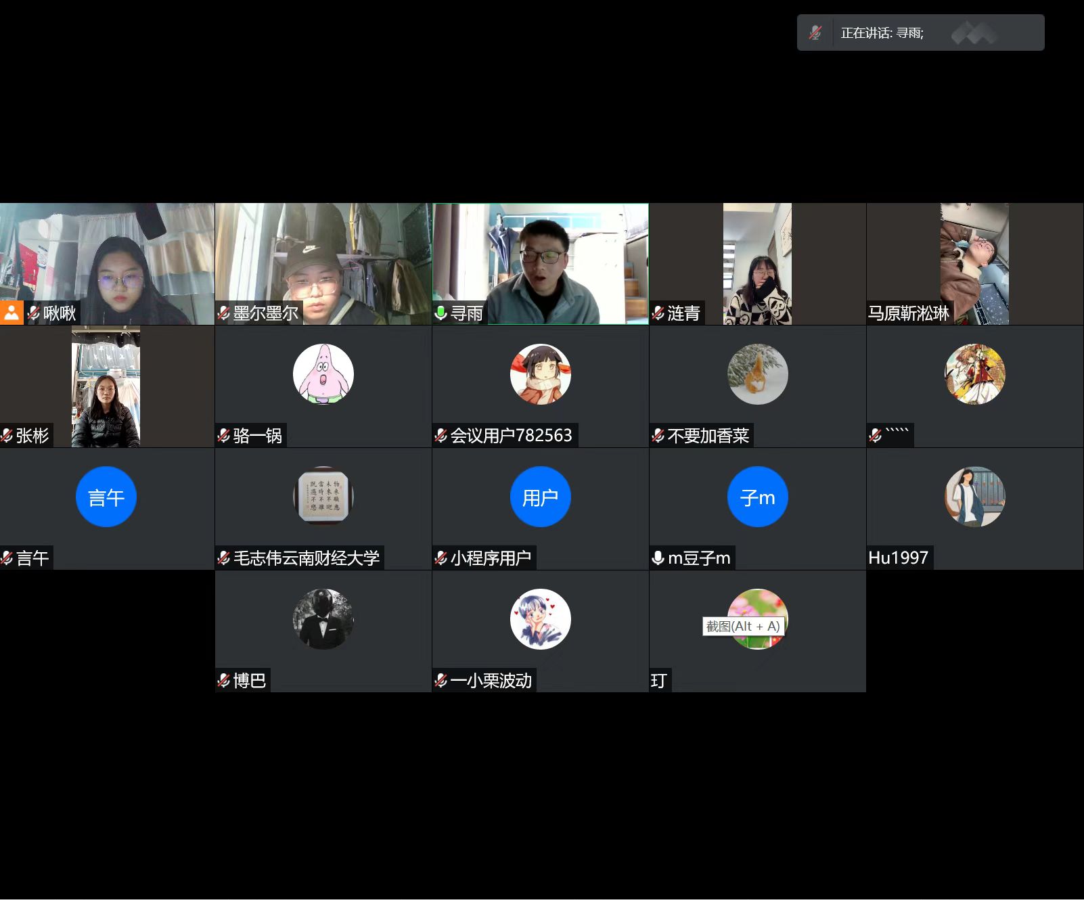Image resolution: width=1084 pixels, height=900 pixels.
Task: Click the 截图(Alt + A) screenshot tooltip
Action: 742,626
